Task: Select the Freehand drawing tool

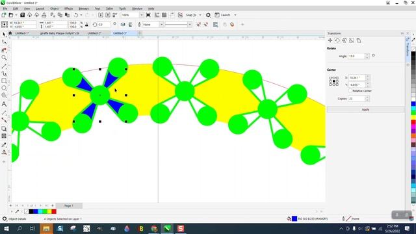Action: pos(4,66)
